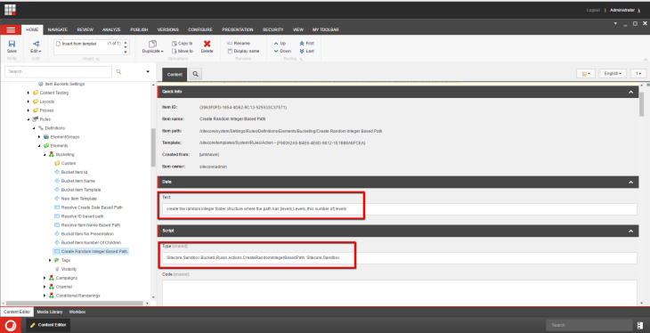Screen dimensions: 650x333
Task: Open the tree search options dropdown arrow
Action: 148,72
